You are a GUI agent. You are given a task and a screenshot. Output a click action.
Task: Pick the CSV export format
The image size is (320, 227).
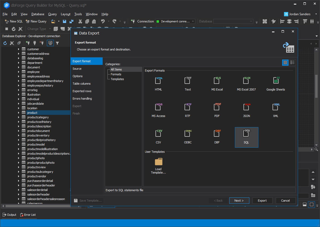[x=158, y=134]
